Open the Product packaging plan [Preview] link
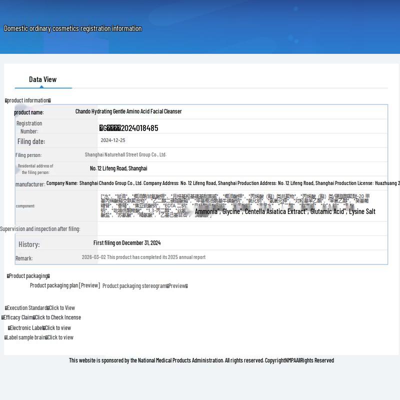Viewport: 400px width, 400px height. 65,285
